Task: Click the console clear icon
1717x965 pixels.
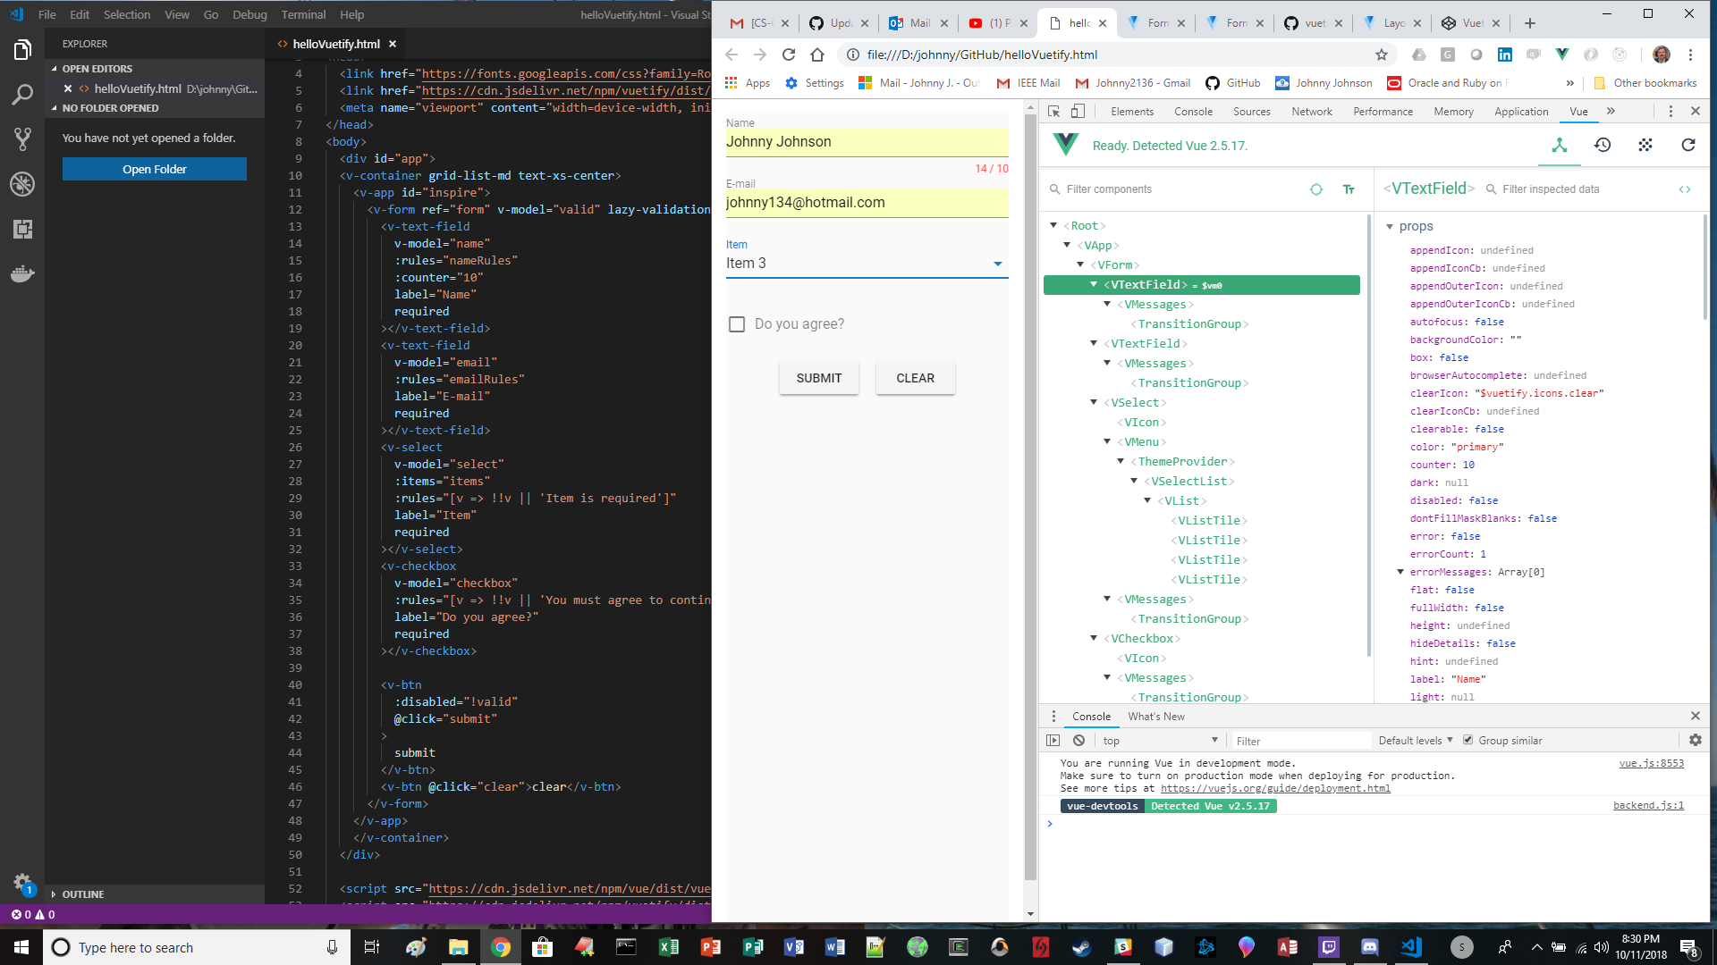Action: pos(1079,741)
